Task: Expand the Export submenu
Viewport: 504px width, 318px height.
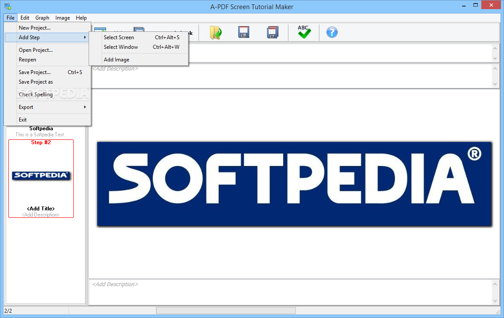Action: [x=47, y=107]
